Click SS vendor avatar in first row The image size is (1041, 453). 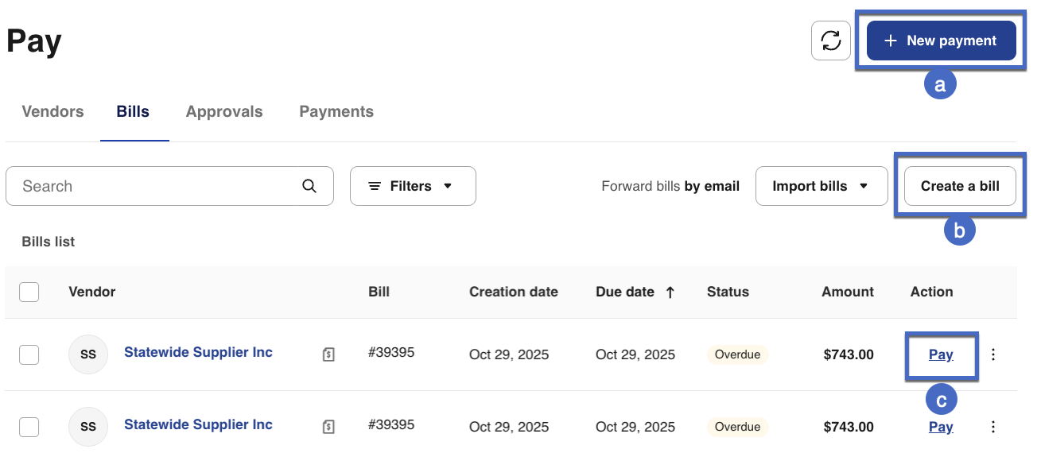[x=88, y=354]
